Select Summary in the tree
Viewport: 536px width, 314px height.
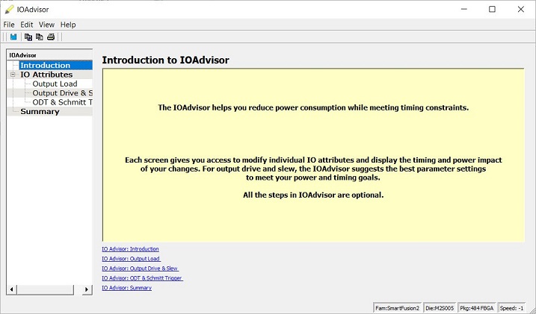40,112
